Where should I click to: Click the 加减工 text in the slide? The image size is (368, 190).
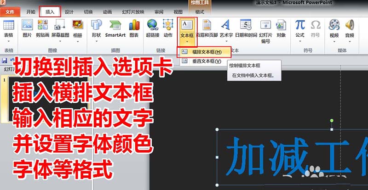288,156
